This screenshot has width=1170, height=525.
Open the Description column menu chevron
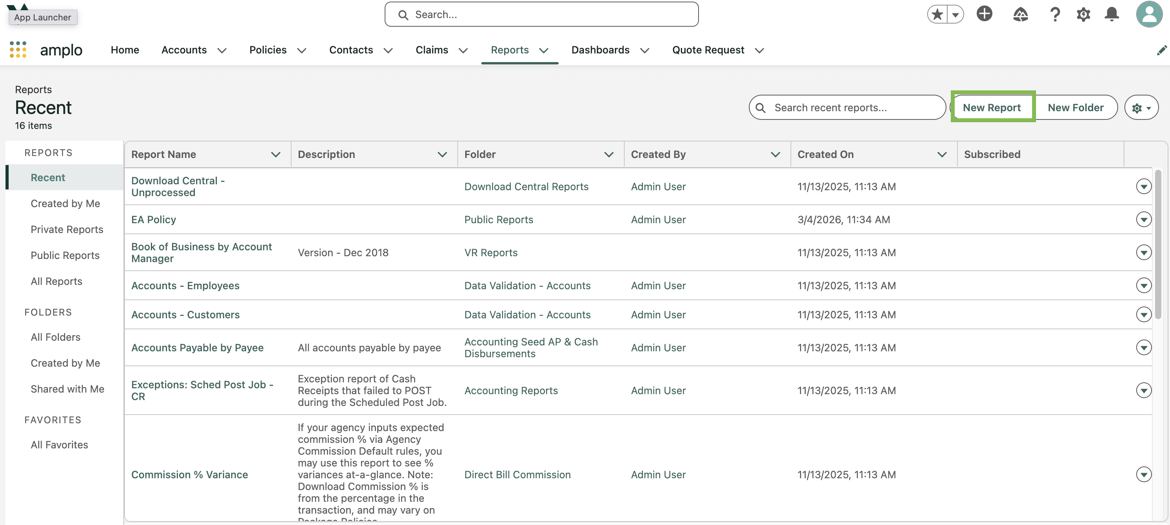pos(442,154)
